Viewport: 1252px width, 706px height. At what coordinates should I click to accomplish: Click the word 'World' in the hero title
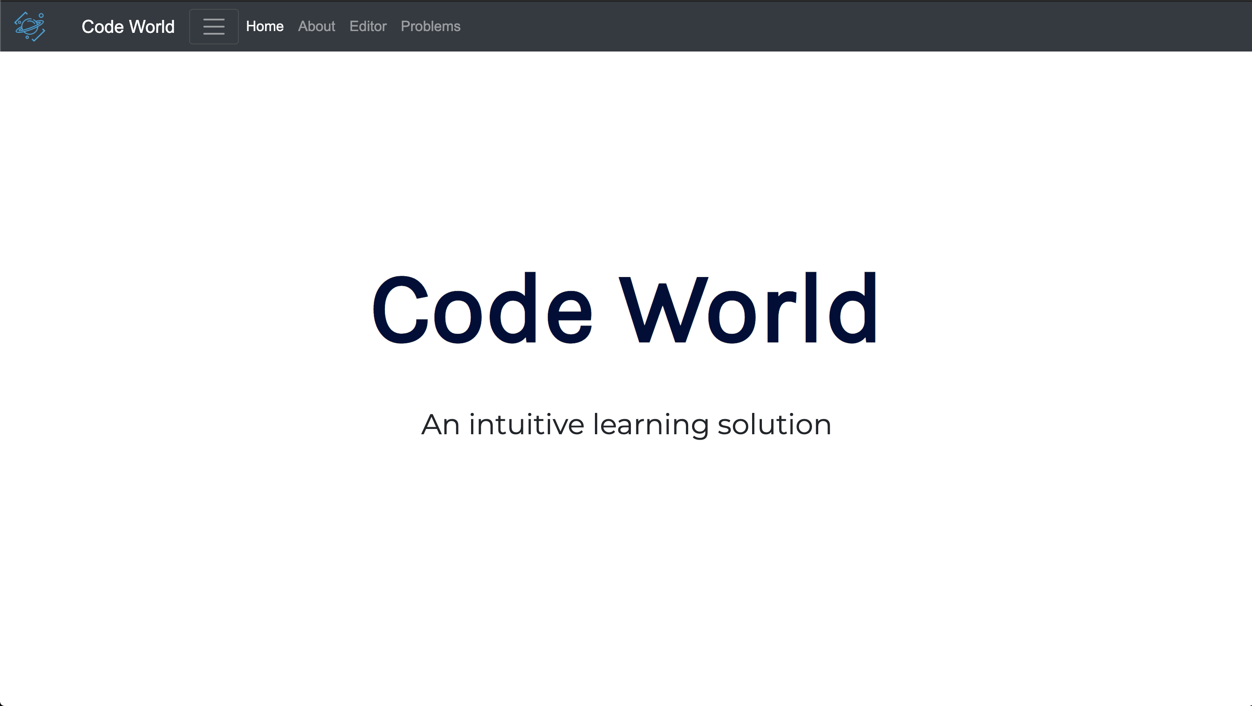tap(748, 309)
